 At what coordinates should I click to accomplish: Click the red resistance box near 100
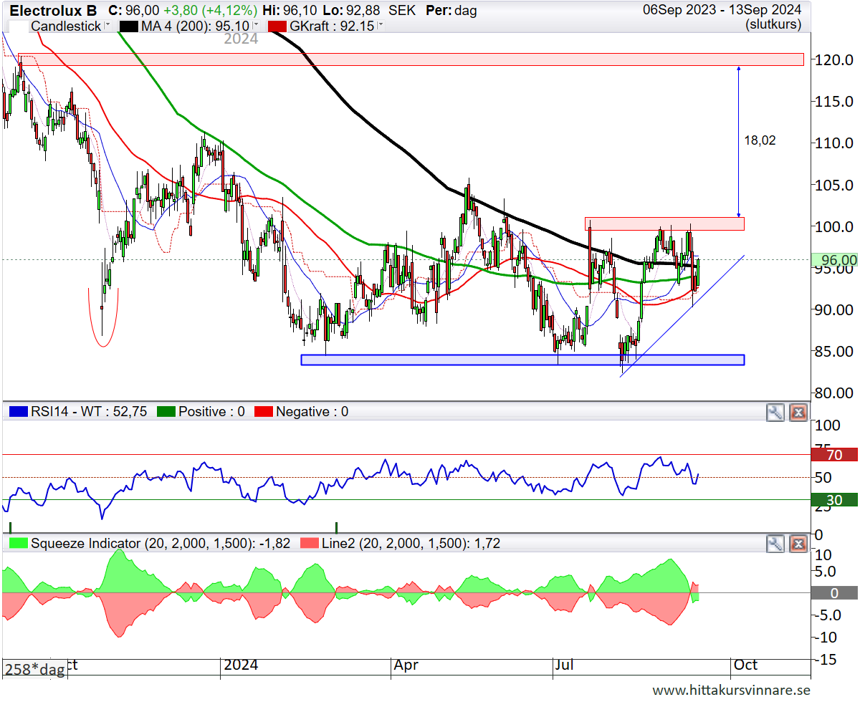(x=664, y=223)
